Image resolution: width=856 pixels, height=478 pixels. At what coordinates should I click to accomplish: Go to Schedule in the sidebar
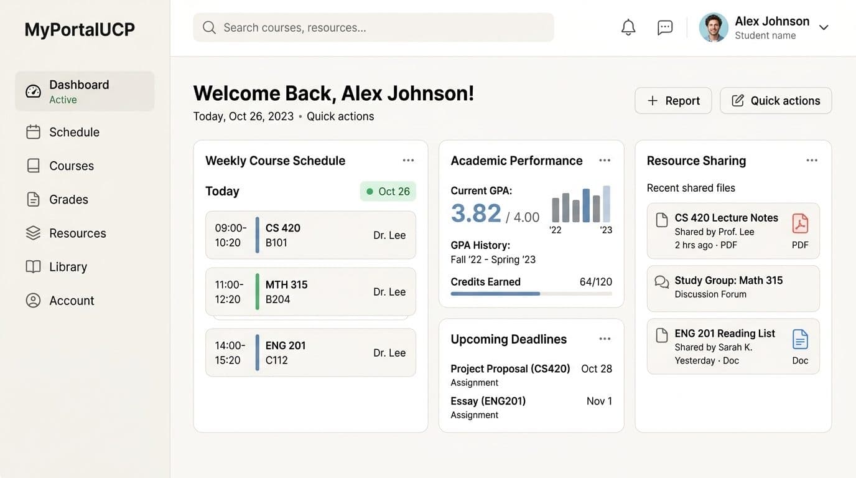(85, 132)
